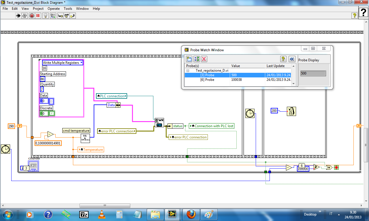This screenshot has width=369, height=221.
Task: Click the counter indicator terminal
Action: coord(33,166)
